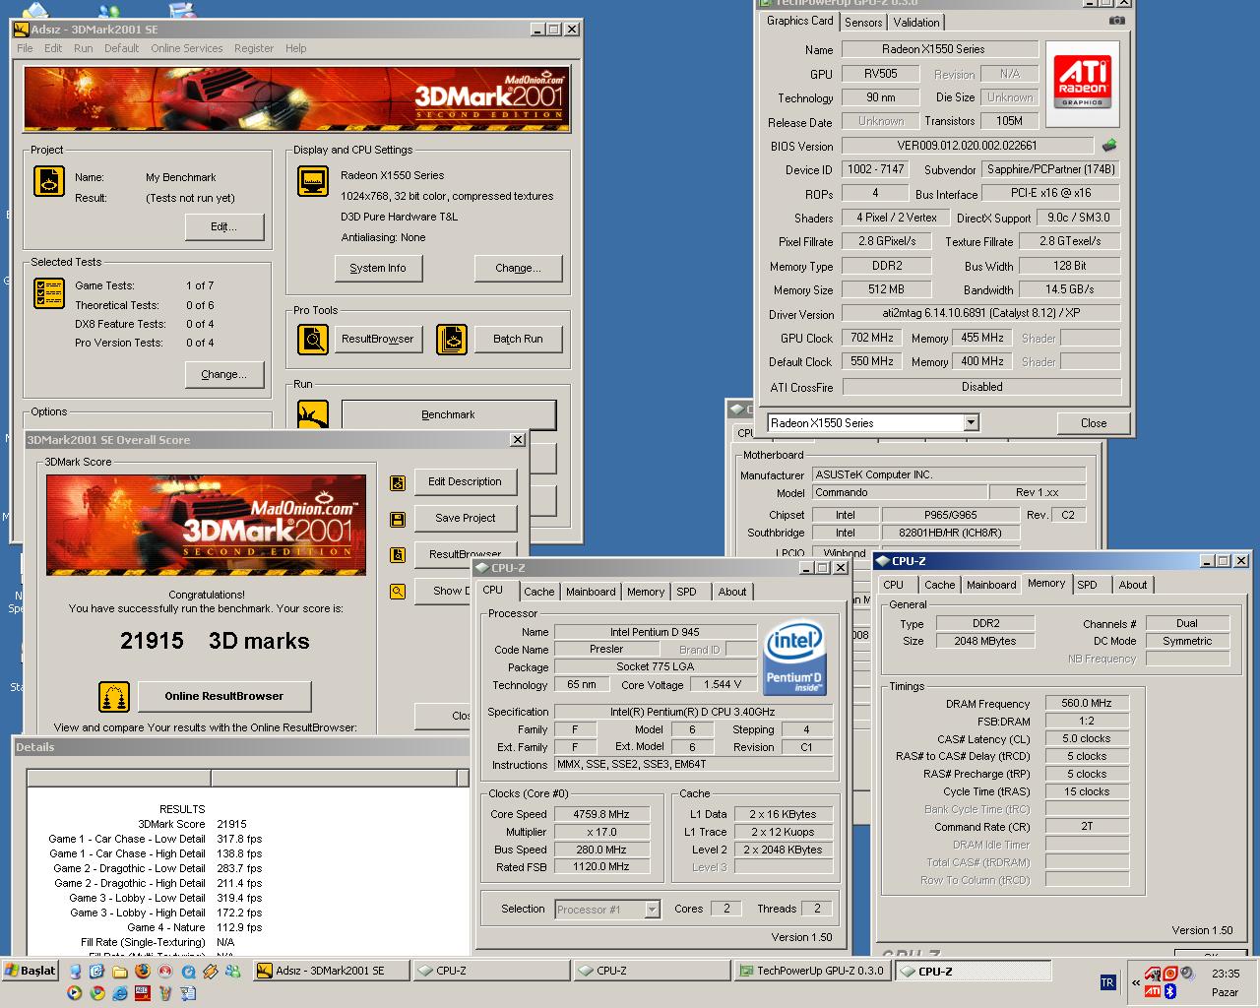This screenshot has height=1008, width=1260.
Task: Open the Radeon X1550 Series dropdown in GPU-Z
Action: pos(971,422)
